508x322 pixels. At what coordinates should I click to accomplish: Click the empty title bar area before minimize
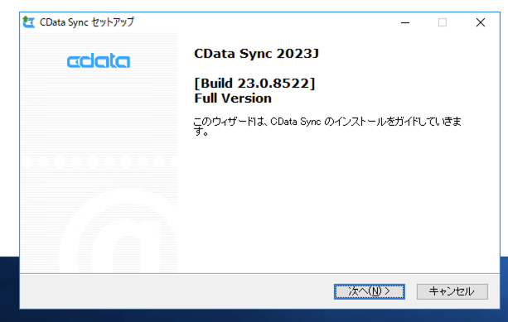pyautogui.click(x=259, y=22)
